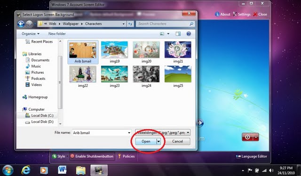
Task: Click the blue arrow button in preview
Action: 200,122
